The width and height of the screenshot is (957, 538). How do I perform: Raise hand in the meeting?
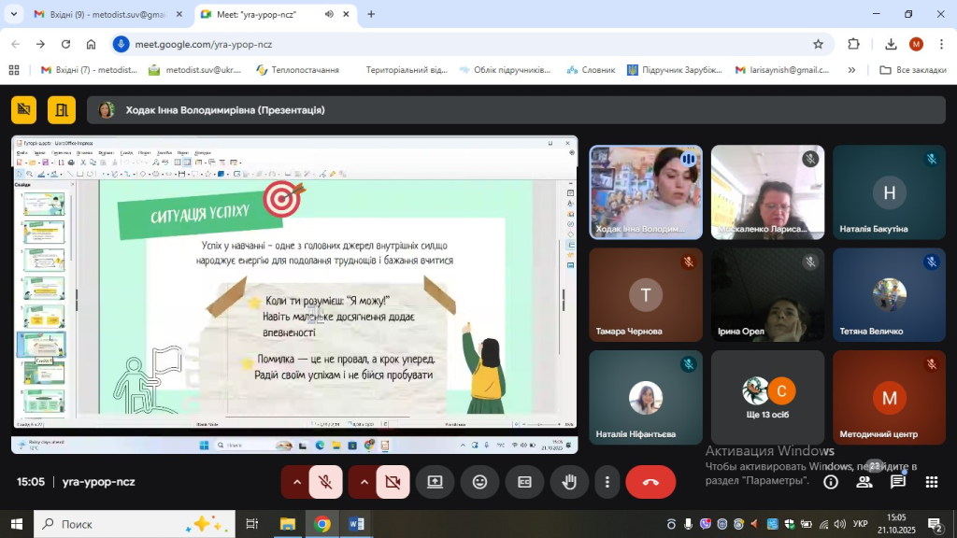point(569,482)
